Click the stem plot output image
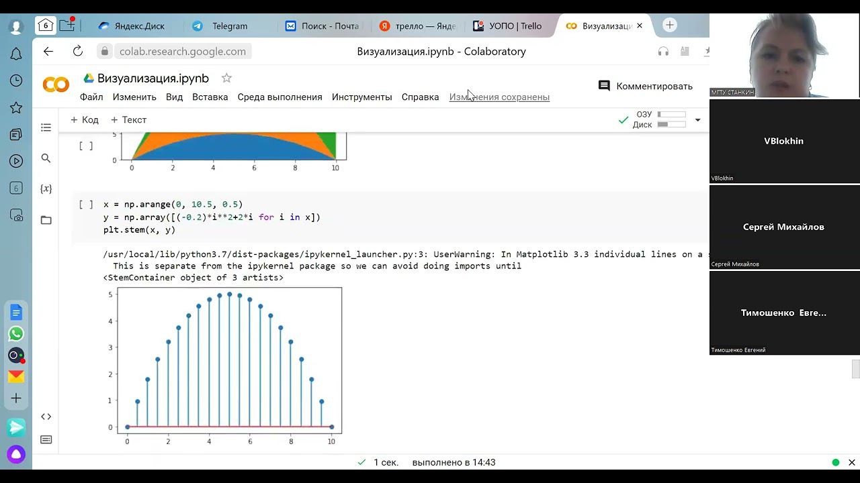 pyautogui.click(x=226, y=366)
